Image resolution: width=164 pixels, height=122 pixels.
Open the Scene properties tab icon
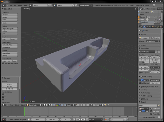pos(147,27)
